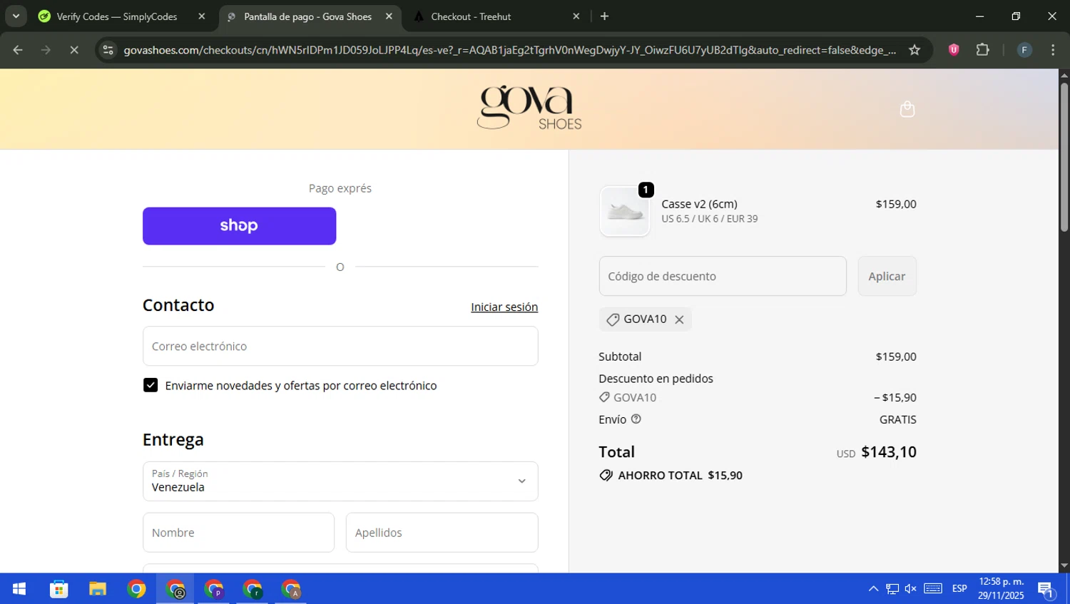The width and height of the screenshot is (1070, 604).
Task: Open the tab search dropdown arrow
Action: 16,16
